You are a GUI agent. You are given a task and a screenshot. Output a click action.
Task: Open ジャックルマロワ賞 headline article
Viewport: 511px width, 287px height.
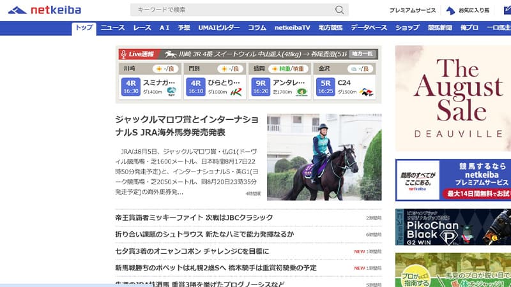click(x=187, y=126)
